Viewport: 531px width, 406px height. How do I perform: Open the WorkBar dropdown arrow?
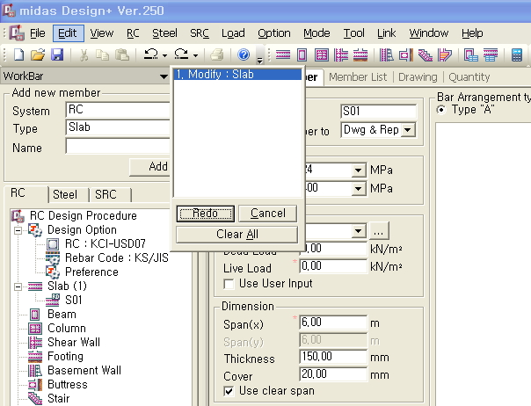[x=164, y=76]
